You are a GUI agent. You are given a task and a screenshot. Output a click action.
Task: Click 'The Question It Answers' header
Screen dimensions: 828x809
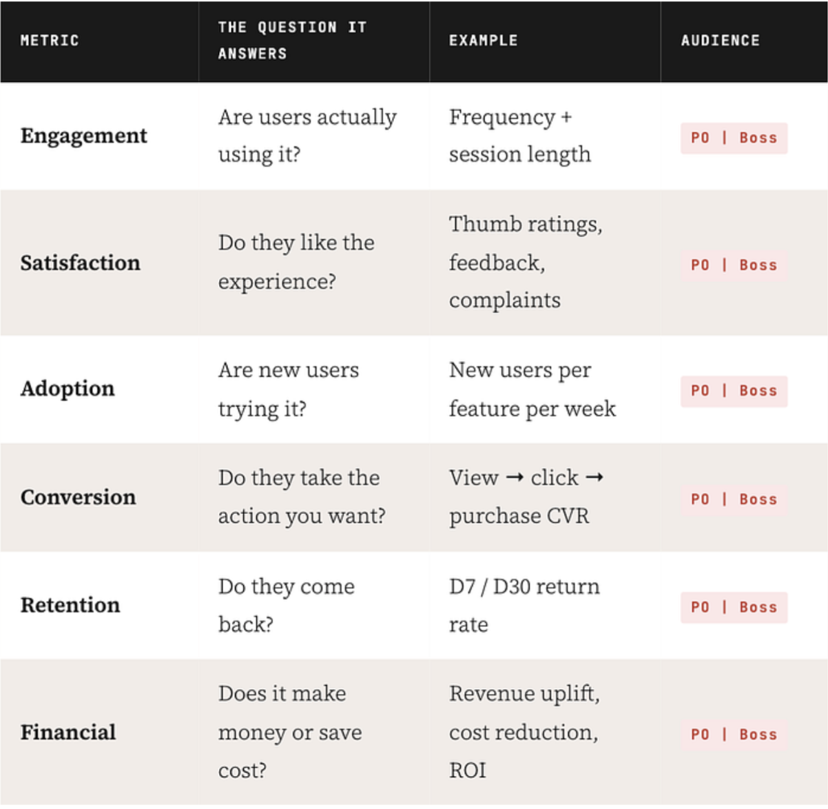pyautogui.click(x=292, y=41)
